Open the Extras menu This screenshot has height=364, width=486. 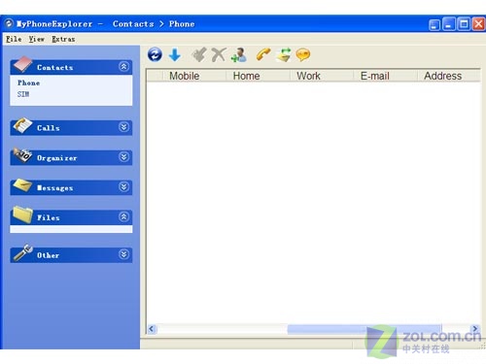[63, 39]
